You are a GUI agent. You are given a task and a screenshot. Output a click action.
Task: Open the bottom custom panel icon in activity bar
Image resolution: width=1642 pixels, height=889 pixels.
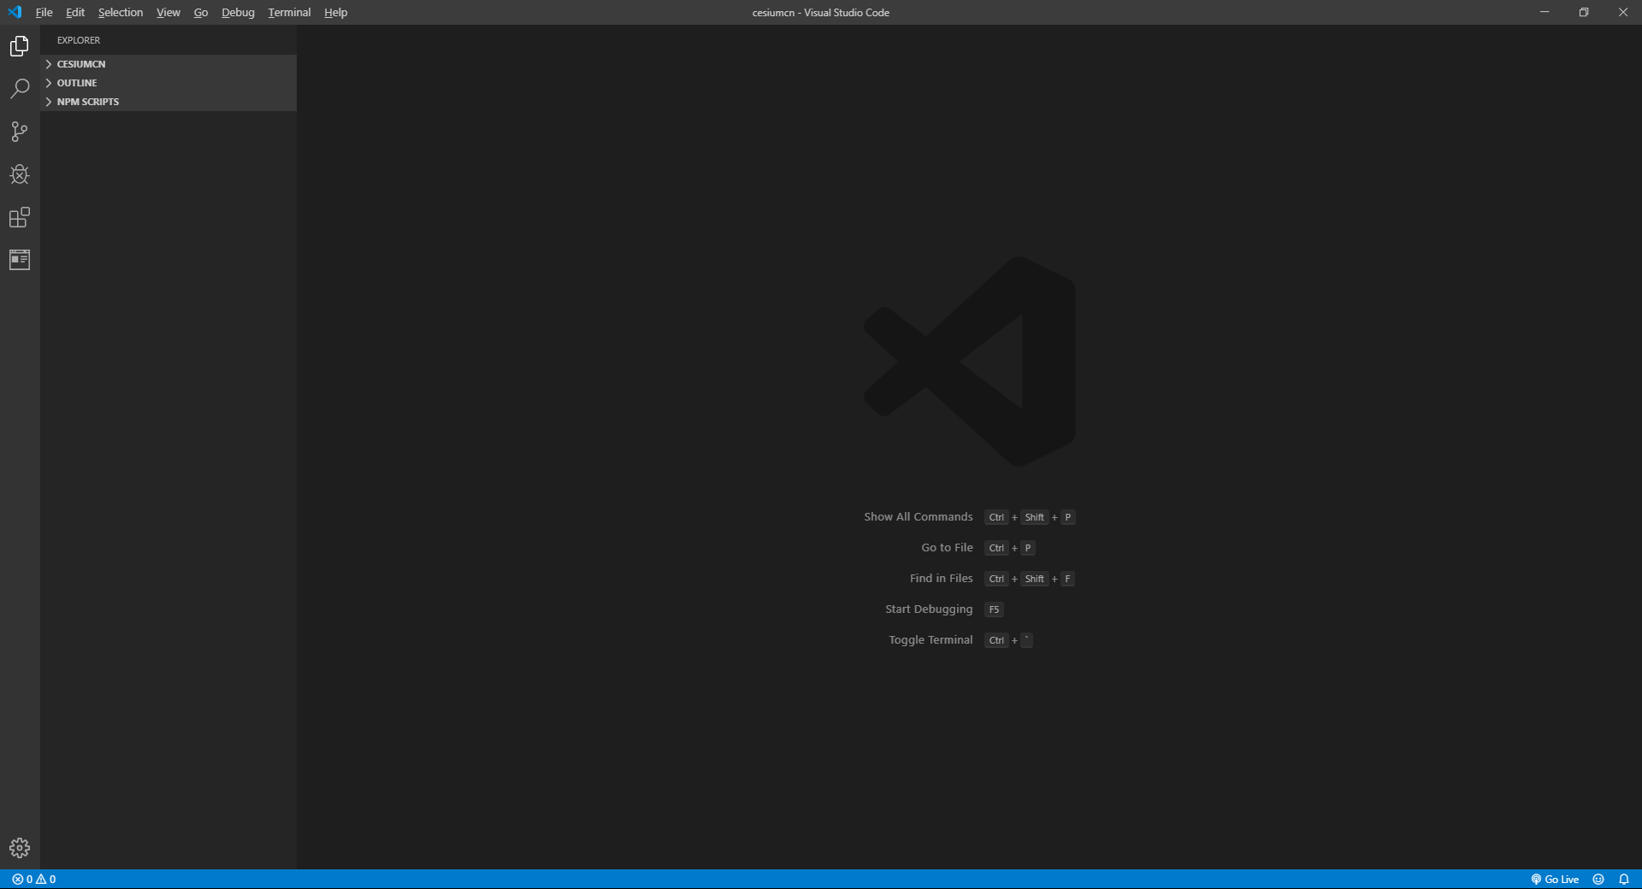coord(20,260)
